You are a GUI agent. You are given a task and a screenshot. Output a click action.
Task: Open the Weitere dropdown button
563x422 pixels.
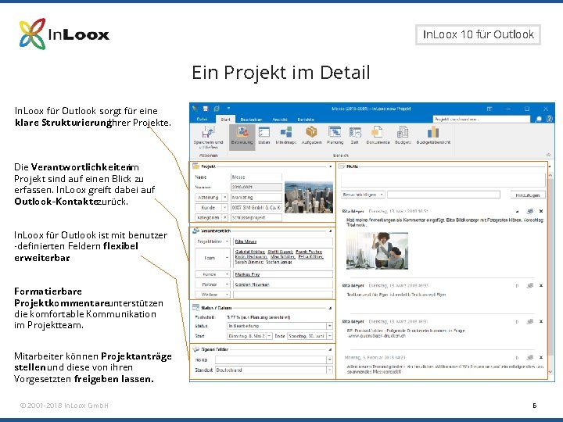point(227,295)
